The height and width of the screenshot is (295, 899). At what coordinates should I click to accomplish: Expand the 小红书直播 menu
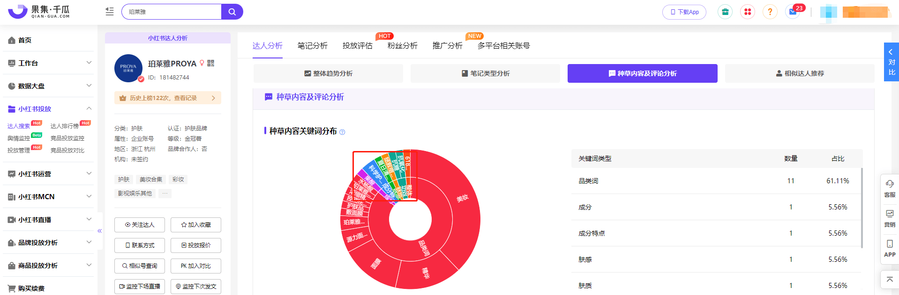point(49,220)
